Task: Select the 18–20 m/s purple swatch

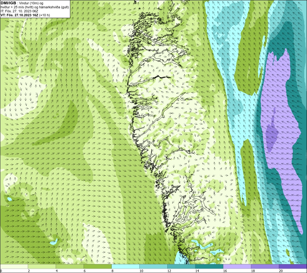Action: pyautogui.click(x=265, y=266)
